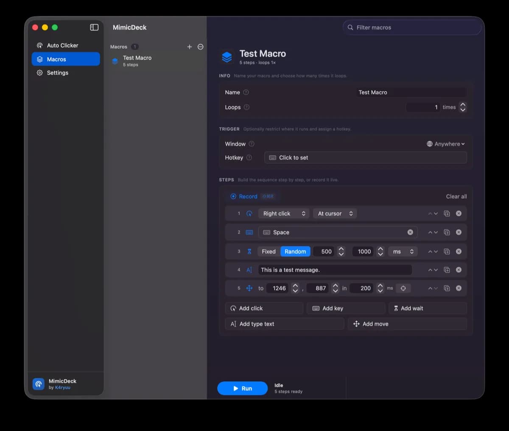Delete step 1 right click
509x431 pixels.
point(459,213)
